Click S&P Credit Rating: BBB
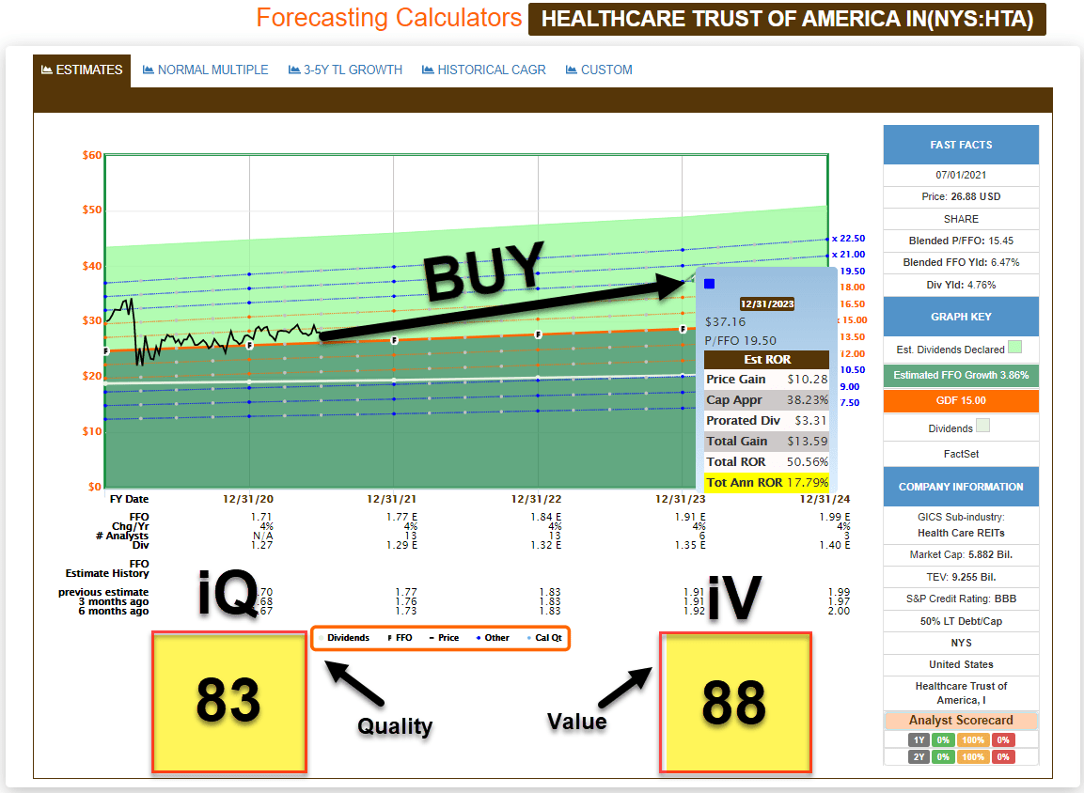Image resolution: width=1084 pixels, height=793 pixels. click(961, 599)
